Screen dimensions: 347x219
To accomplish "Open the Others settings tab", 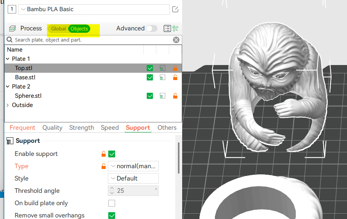I will (x=167, y=128).
